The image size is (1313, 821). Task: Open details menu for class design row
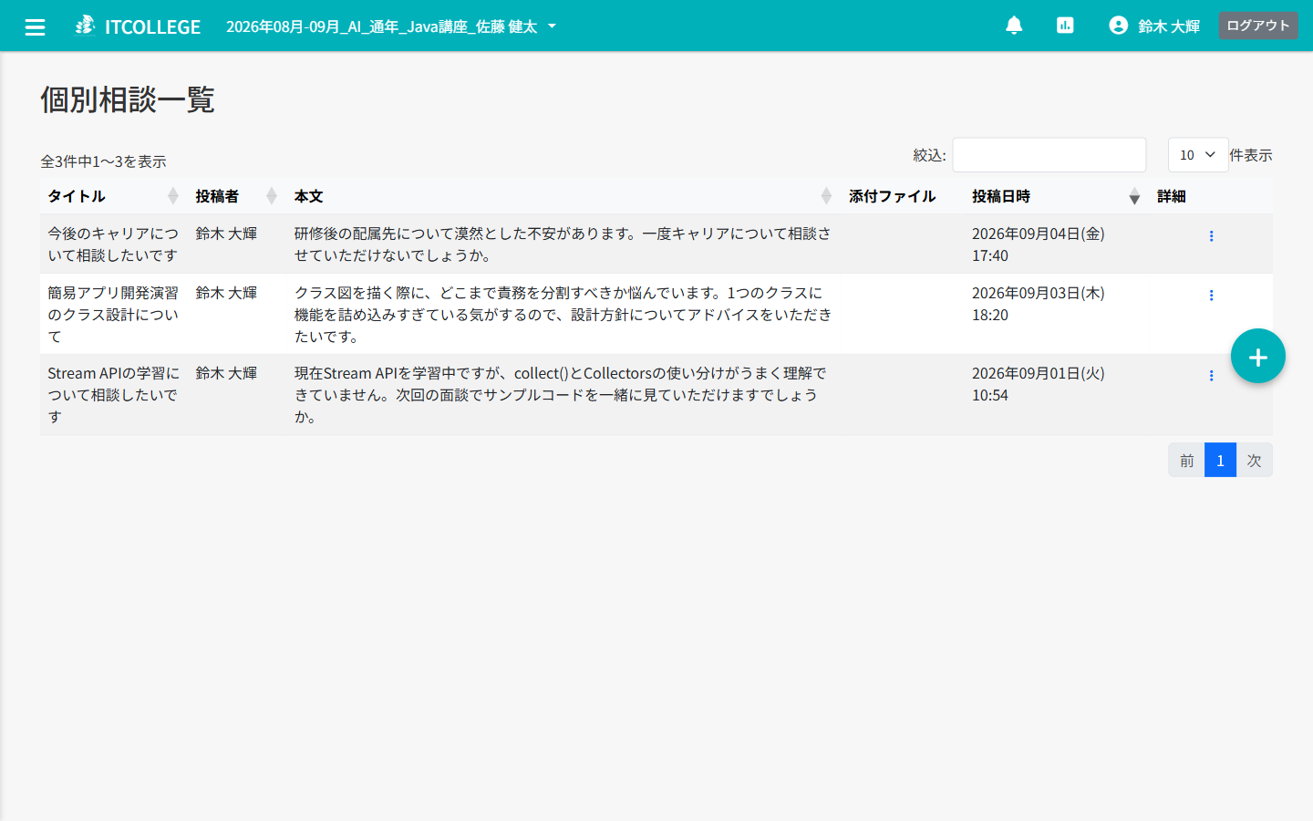(1211, 296)
